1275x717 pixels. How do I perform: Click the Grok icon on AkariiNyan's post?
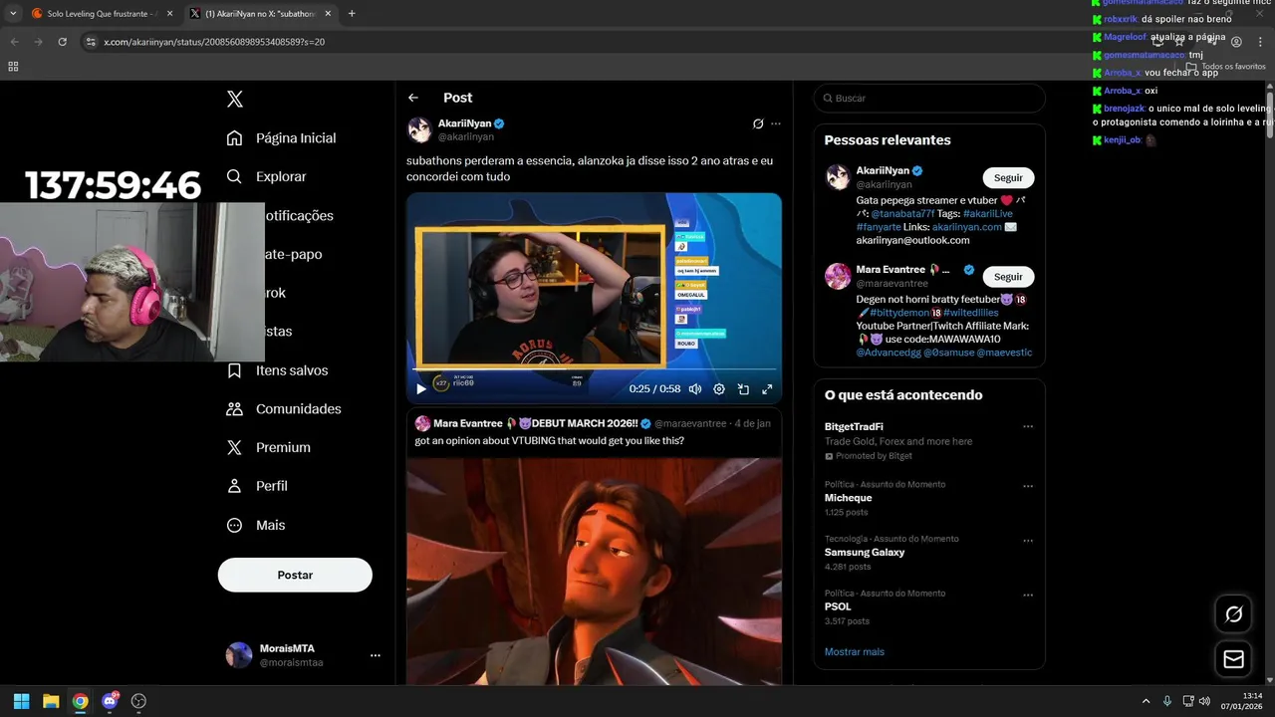click(x=758, y=123)
